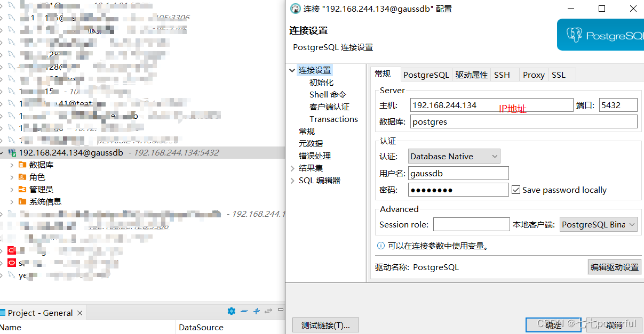Click the 确定 confirm button
The width and height of the screenshot is (644, 334).
[x=553, y=325]
